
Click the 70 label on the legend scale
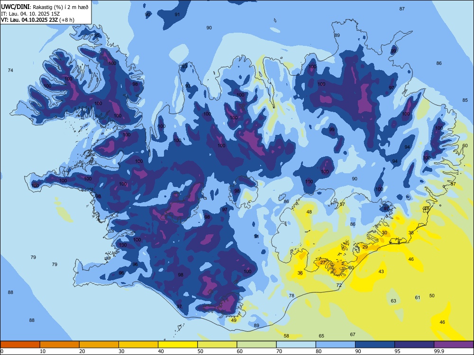pyautogui.click(x=279, y=351)
